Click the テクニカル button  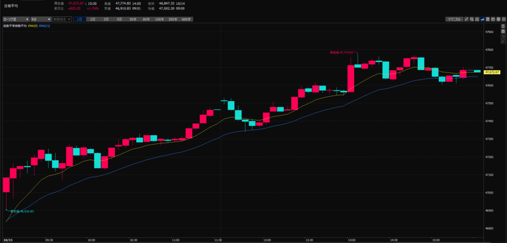[454, 19]
